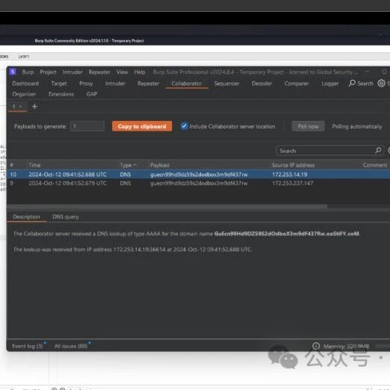This screenshot has height=390, width=390.
Task: Open the All issues (88) panel
Action: click(x=71, y=346)
